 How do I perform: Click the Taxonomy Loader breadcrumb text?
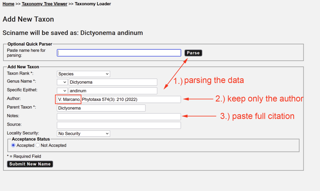(93, 4)
